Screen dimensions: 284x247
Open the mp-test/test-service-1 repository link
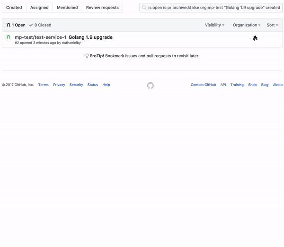[x=41, y=37]
